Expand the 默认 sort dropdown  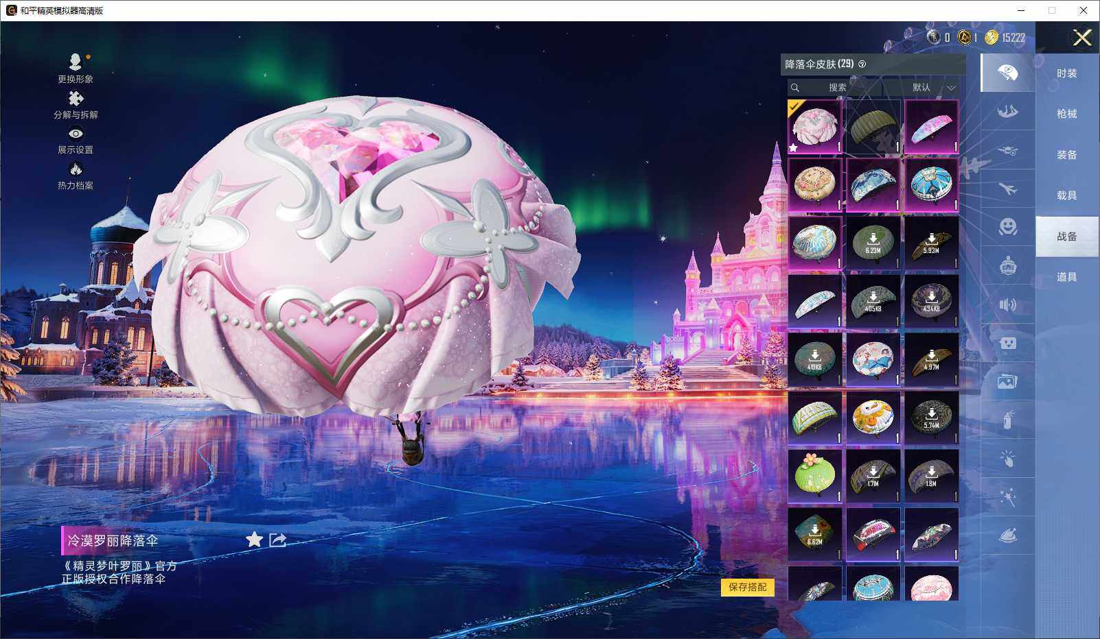pos(931,88)
